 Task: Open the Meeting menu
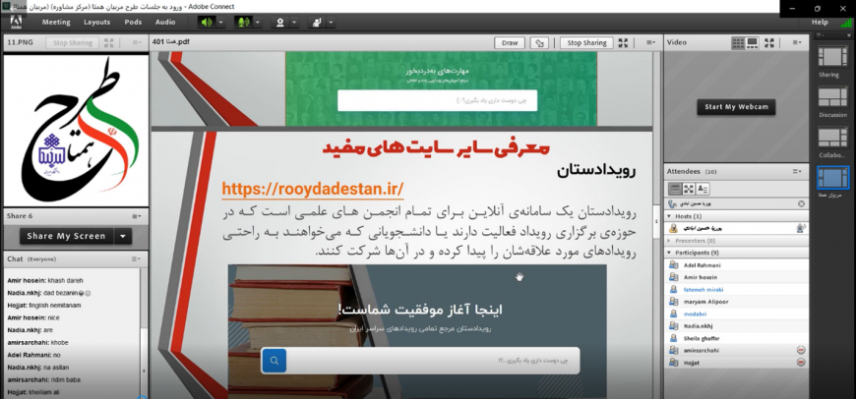(x=56, y=23)
